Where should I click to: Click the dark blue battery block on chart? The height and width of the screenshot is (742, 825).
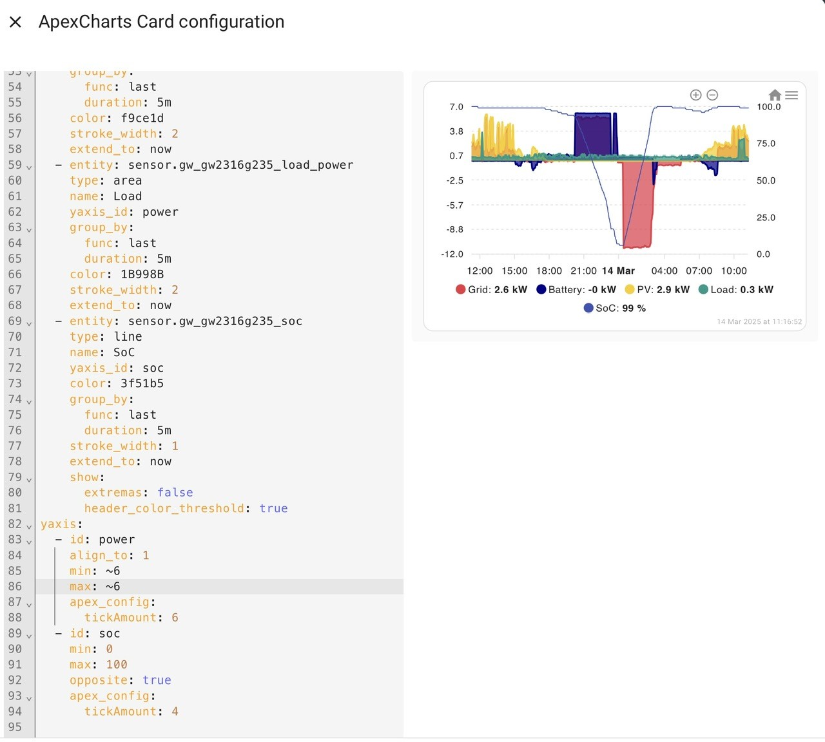(x=592, y=134)
